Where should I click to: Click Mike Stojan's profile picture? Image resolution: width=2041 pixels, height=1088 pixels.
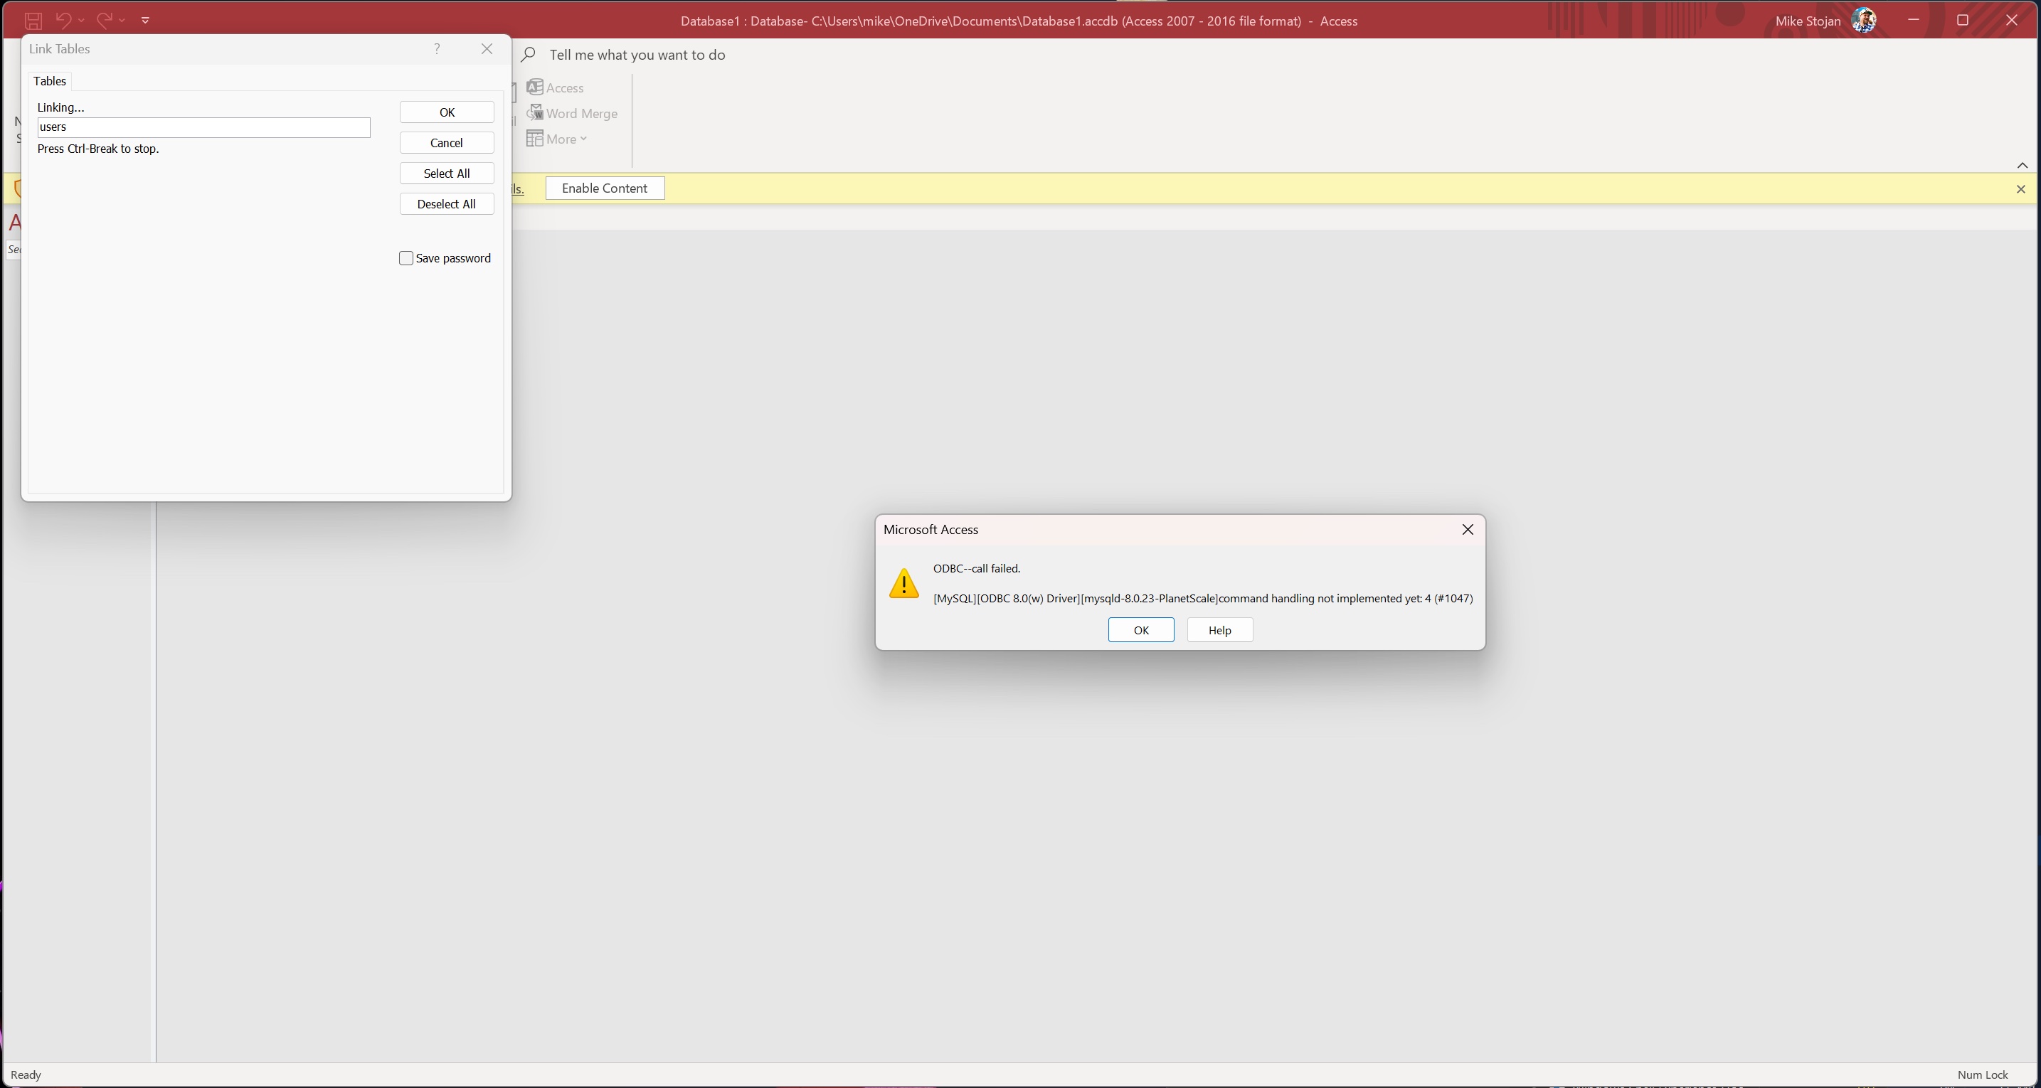tap(1865, 20)
